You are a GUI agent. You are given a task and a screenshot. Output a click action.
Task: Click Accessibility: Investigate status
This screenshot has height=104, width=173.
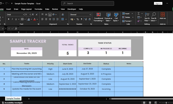[x=12, y=103]
